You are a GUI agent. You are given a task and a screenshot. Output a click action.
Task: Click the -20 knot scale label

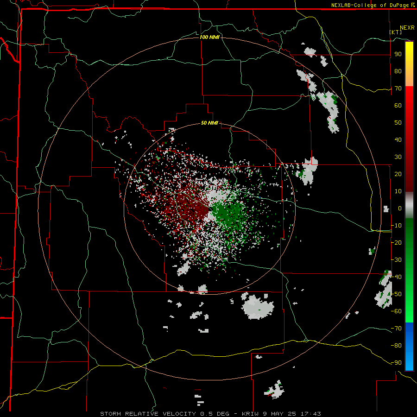click(x=396, y=242)
